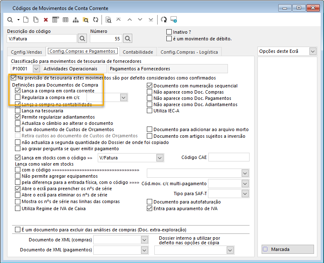Go to first record icon
The height and width of the screenshot is (263, 324).
[x=119, y=20]
